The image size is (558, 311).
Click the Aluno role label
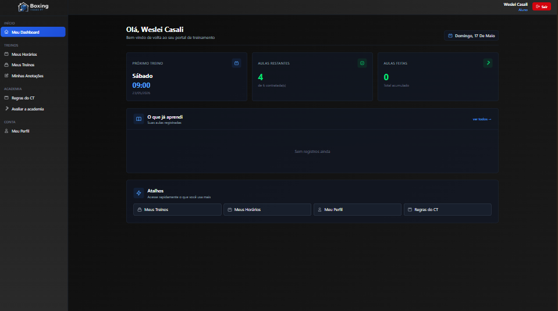pos(523,10)
